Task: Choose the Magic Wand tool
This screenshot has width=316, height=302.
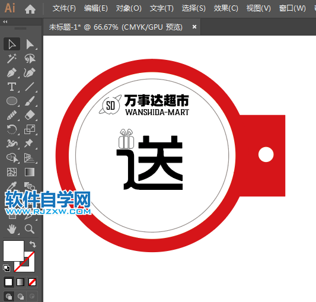Action: point(12,59)
